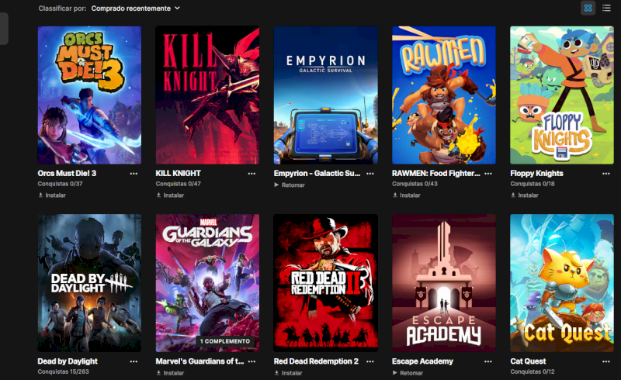This screenshot has width=621, height=380.
Task: Open the Empyrion Galactic Survival cover art
Action: (x=325, y=95)
